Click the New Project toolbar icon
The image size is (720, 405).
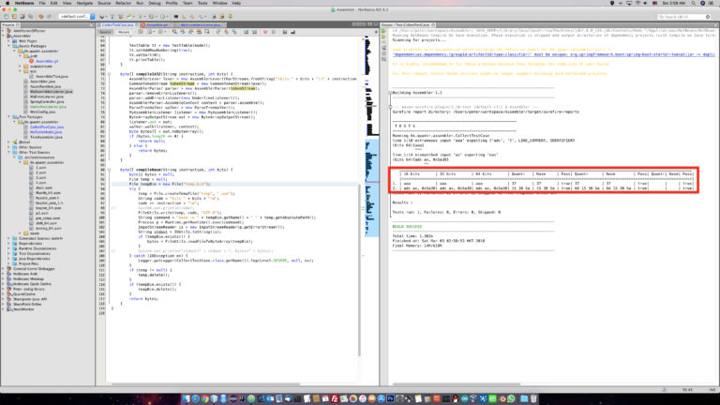click(x=14, y=17)
